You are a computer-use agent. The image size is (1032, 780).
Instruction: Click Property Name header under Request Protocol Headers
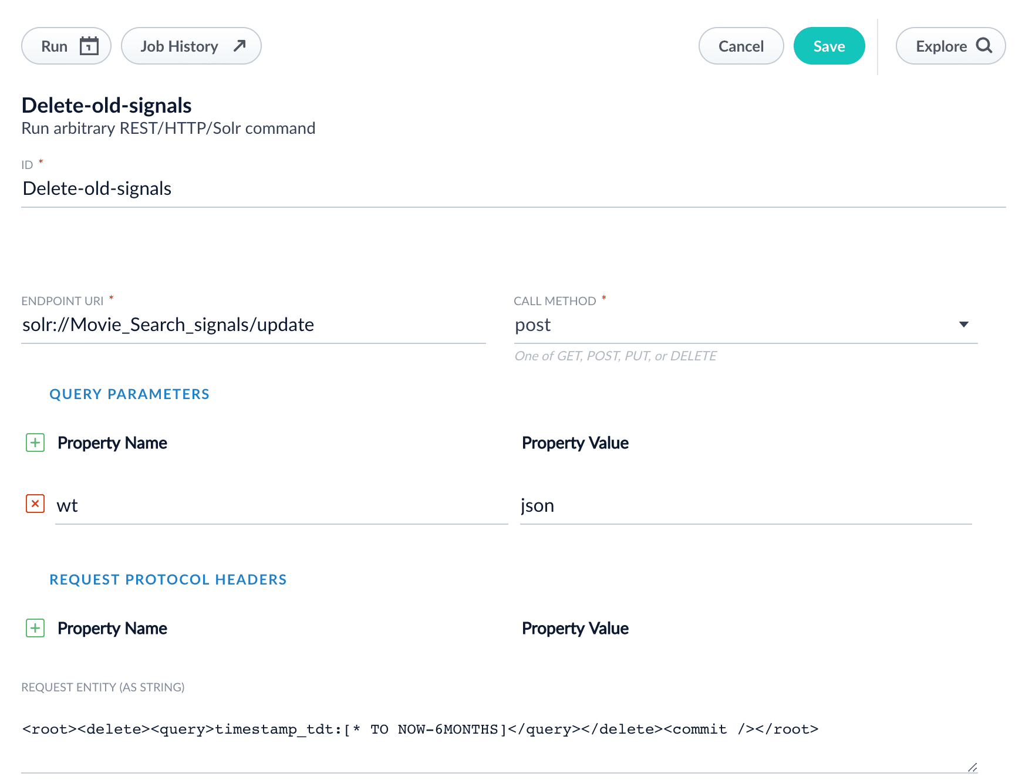coord(112,629)
